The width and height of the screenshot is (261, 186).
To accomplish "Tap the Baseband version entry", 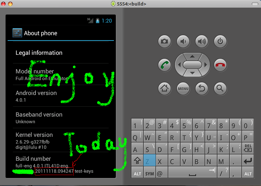I will coord(61,118).
